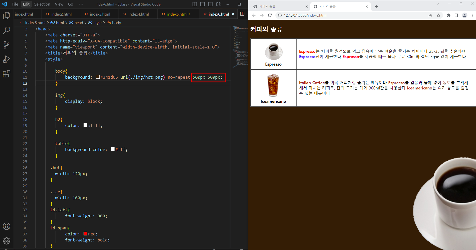Go forward in Chrome
The width and height of the screenshot is (476, 250).
click(262, 15)
